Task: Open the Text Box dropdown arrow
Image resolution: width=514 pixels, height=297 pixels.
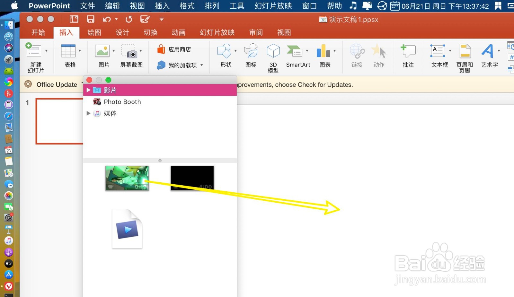Action: 450,51
